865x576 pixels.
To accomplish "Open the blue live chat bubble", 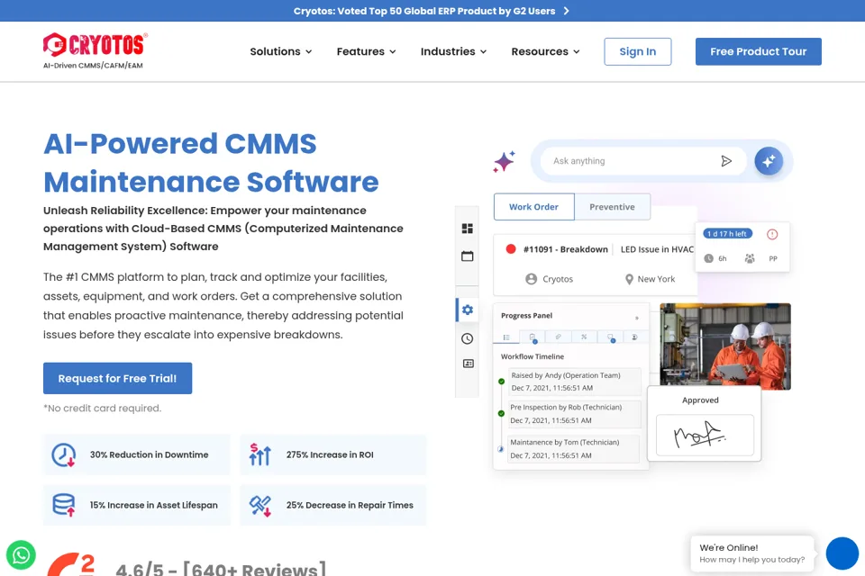I will pos(842,553).
